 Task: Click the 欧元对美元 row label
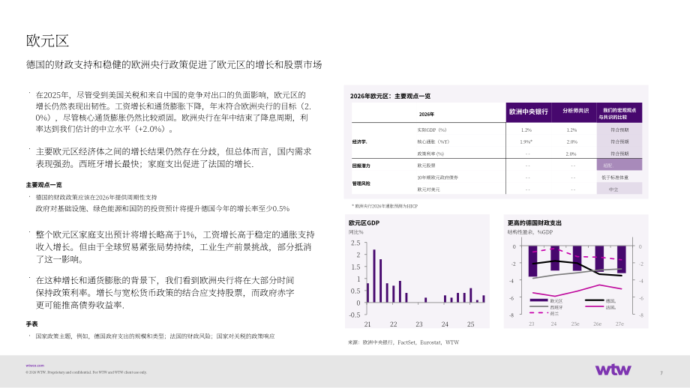[428, 190]
